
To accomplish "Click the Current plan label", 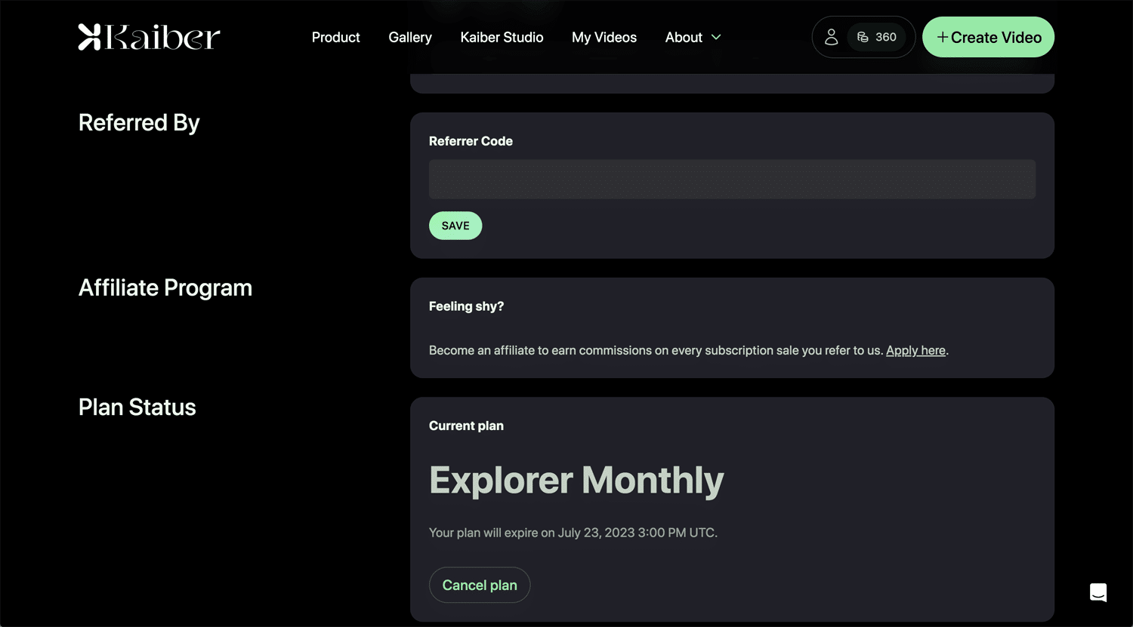I will [466, 426].
